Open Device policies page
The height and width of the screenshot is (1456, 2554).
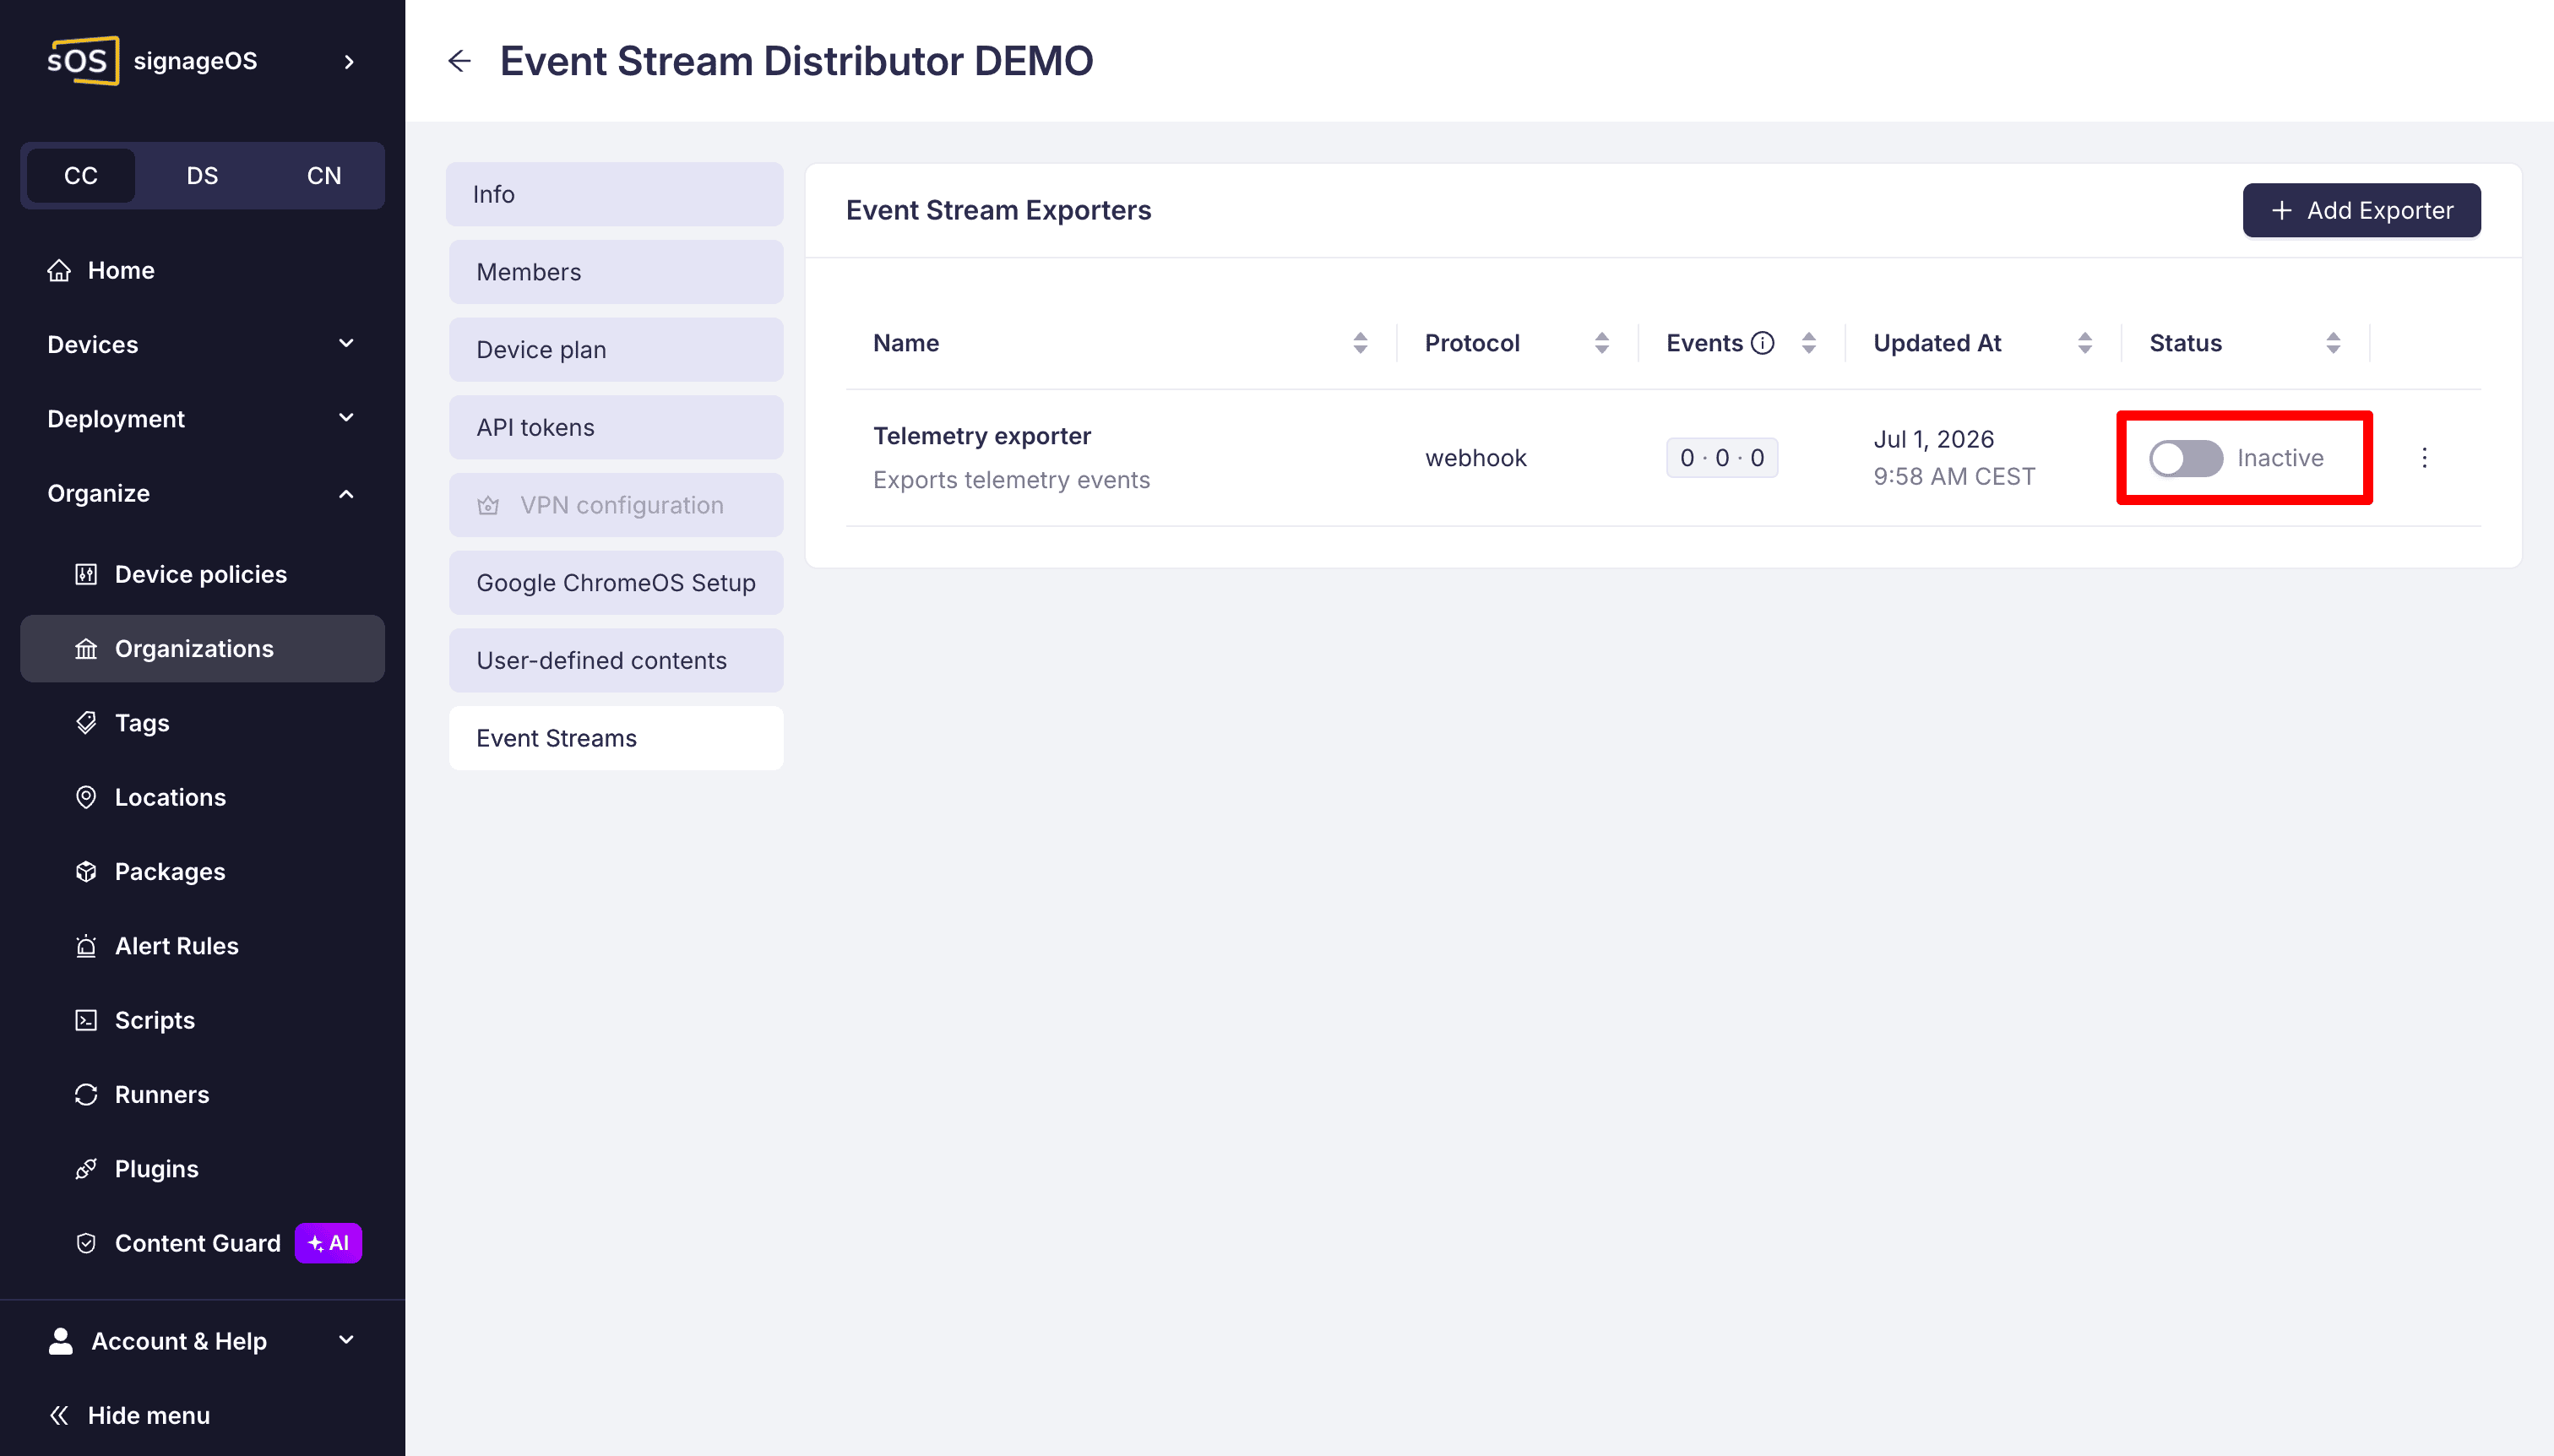202,574
